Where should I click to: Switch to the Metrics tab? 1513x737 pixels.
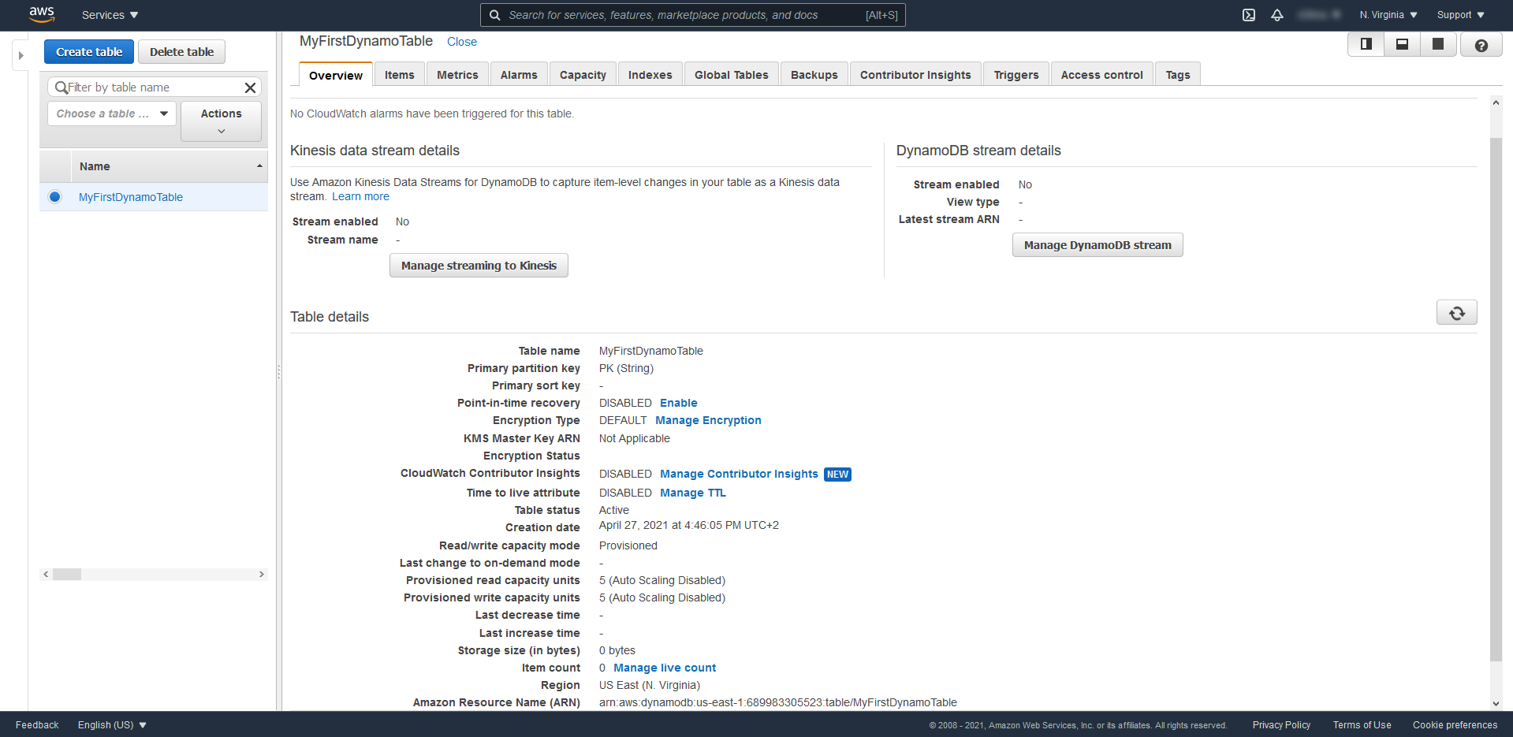point(457,75)
